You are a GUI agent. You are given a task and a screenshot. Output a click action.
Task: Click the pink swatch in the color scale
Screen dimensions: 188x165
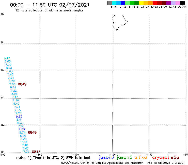pyautogui.click(x=178, y=3)
